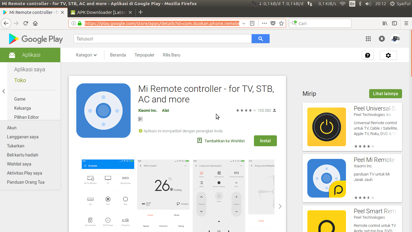Screen dimensions: 412x232
Task: Show next screenshots with the right arrow
Action: (280, 206)
